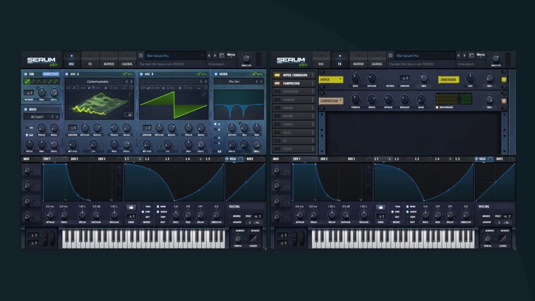This screenshot has height=301, width=535.
Task: Toggle the OSC B enable box
Action: click(x=141, y=74)
